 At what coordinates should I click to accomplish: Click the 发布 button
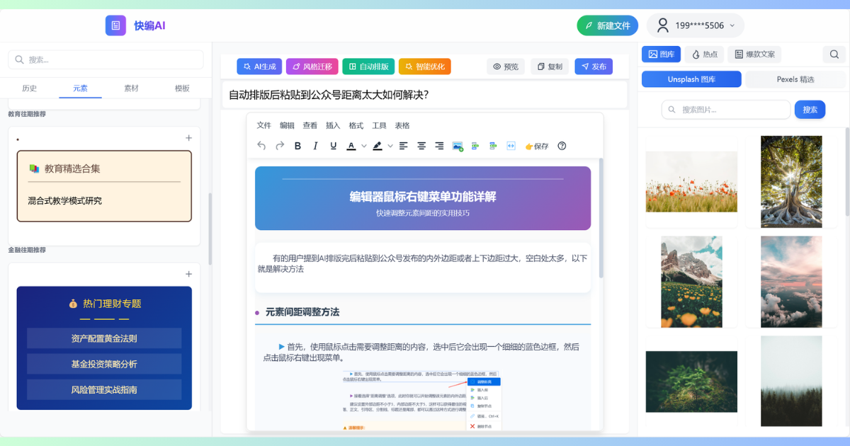pyautogui.click(x=593, y=67)
